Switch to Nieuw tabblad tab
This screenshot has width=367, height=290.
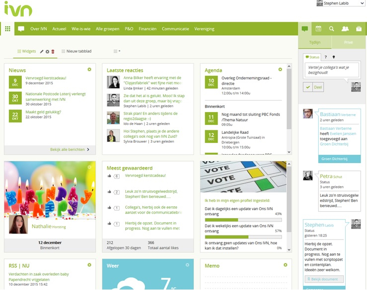point(76,51)
